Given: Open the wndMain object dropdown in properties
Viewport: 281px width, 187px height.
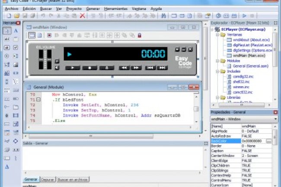Looking at the screenshot, I should (x=275, y=118).
